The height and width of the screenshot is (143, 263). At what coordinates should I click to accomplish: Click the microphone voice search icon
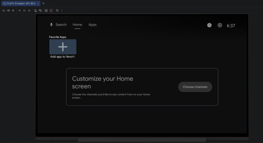[51, 25]
